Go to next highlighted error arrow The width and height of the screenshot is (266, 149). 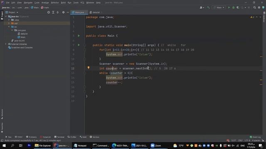point(260,17)
